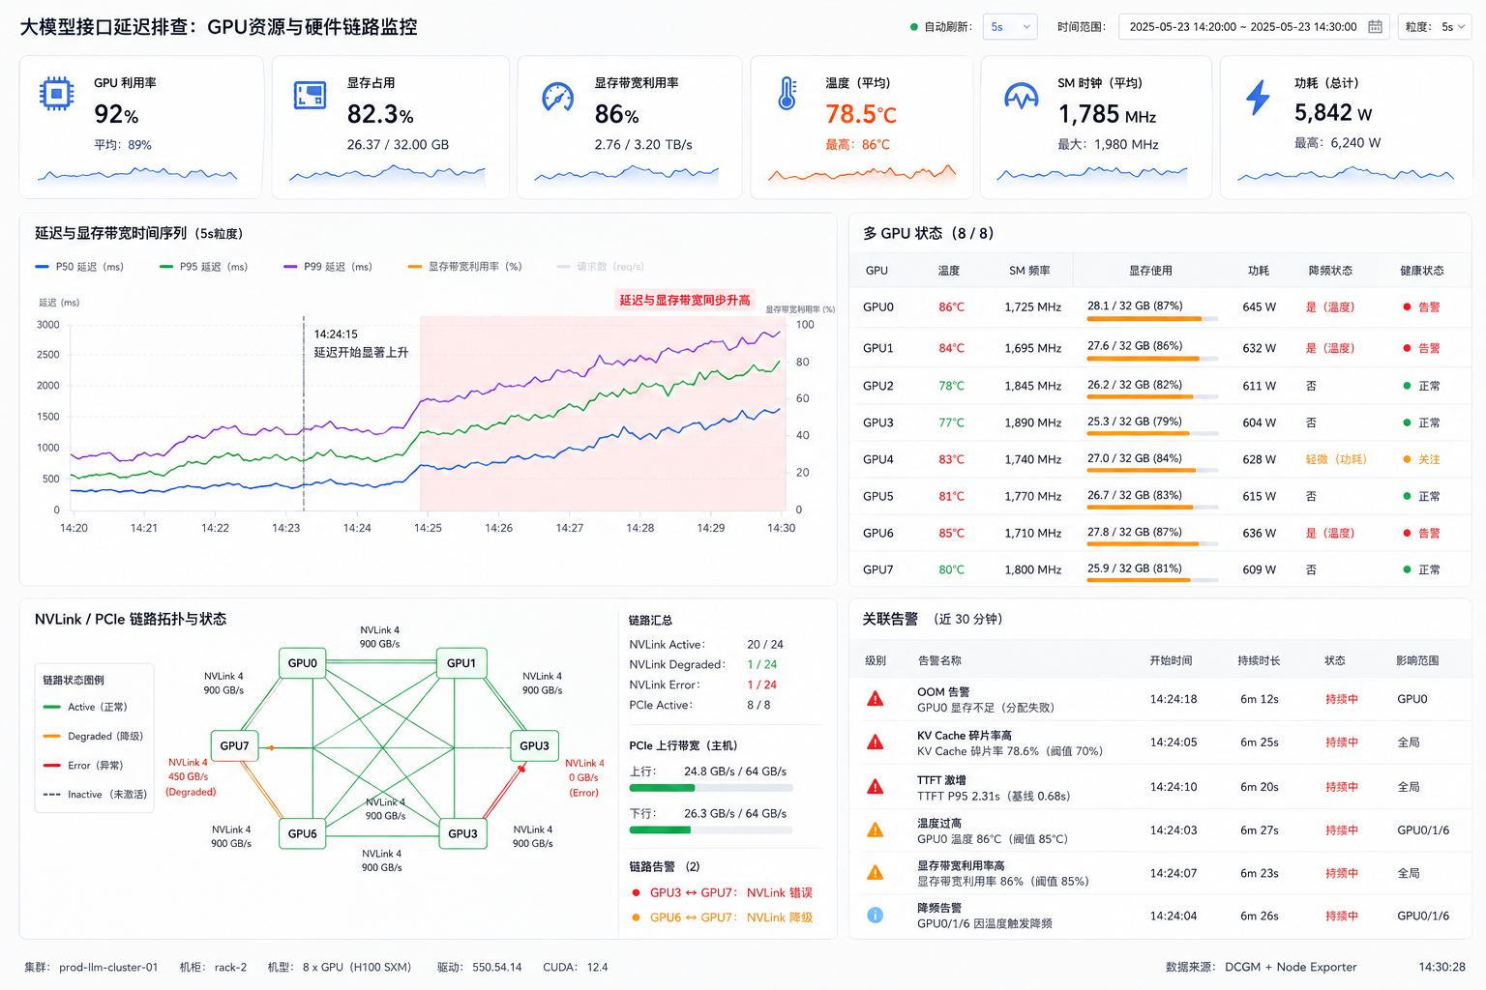Click the orange NVLink 4 450 GB/s (Degraded) label
This screenshot has height=990, width=1486.
tap(190, 777)
